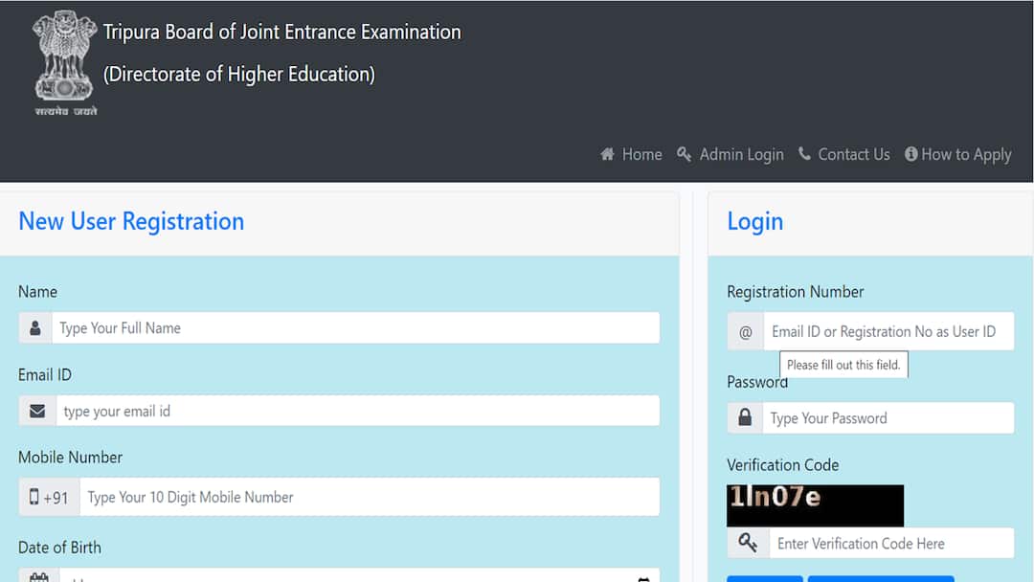Select the Enter Verification Code Here field

coord(890,544)
